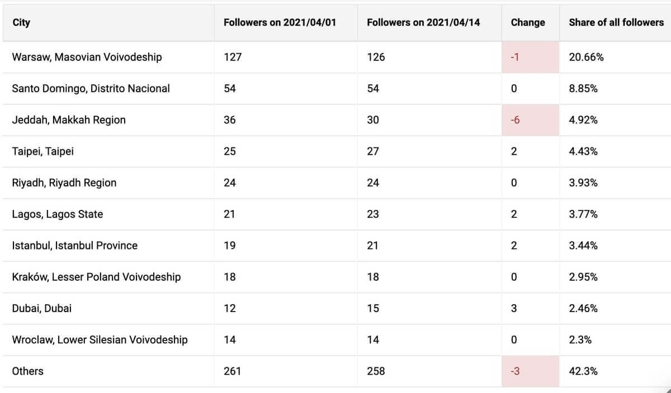Click the 20.66% share value
Image resolution: width=671 pixels, height=393 pixels.
point(586,57)
